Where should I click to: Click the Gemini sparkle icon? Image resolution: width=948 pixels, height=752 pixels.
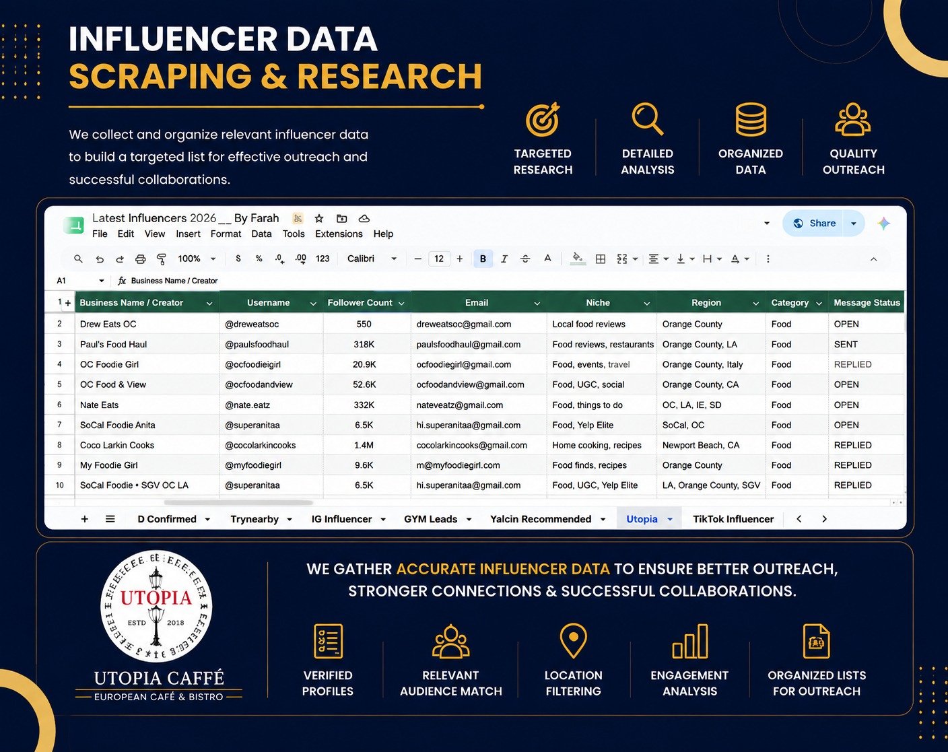883,224
